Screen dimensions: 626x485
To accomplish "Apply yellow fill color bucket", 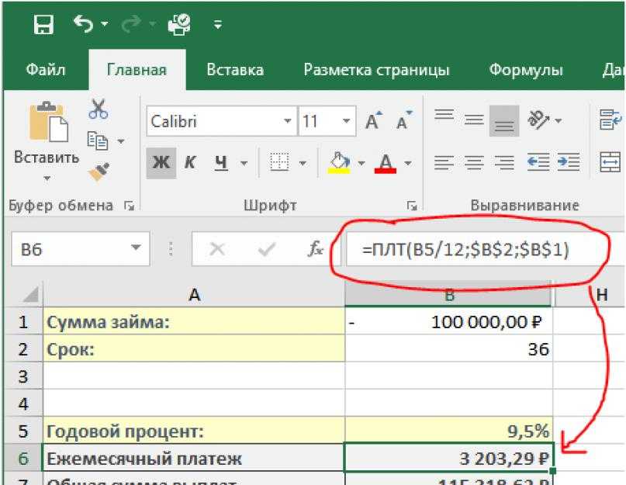I will click(339, 163).
